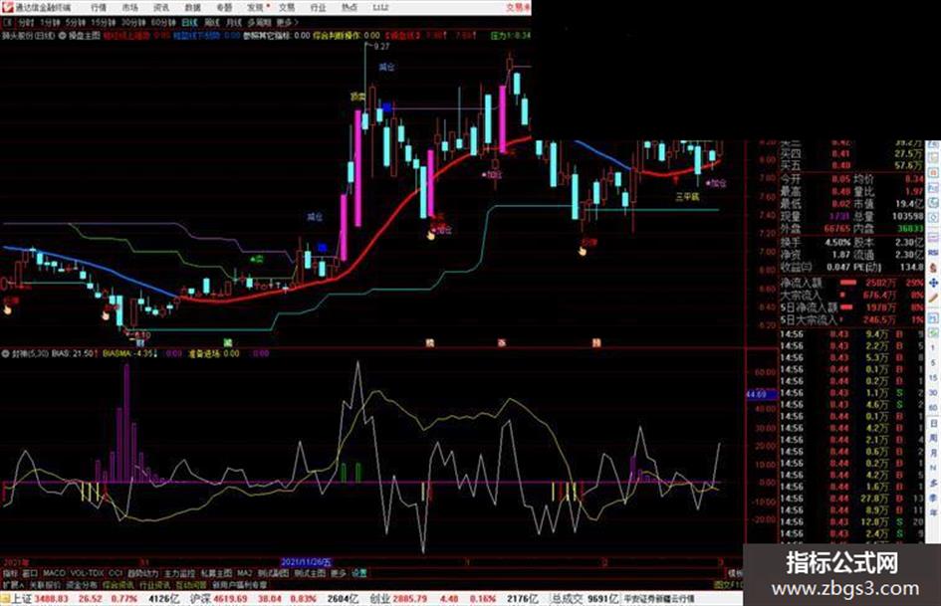Apply the VOL-TDX indicator

tap(88, 573)
